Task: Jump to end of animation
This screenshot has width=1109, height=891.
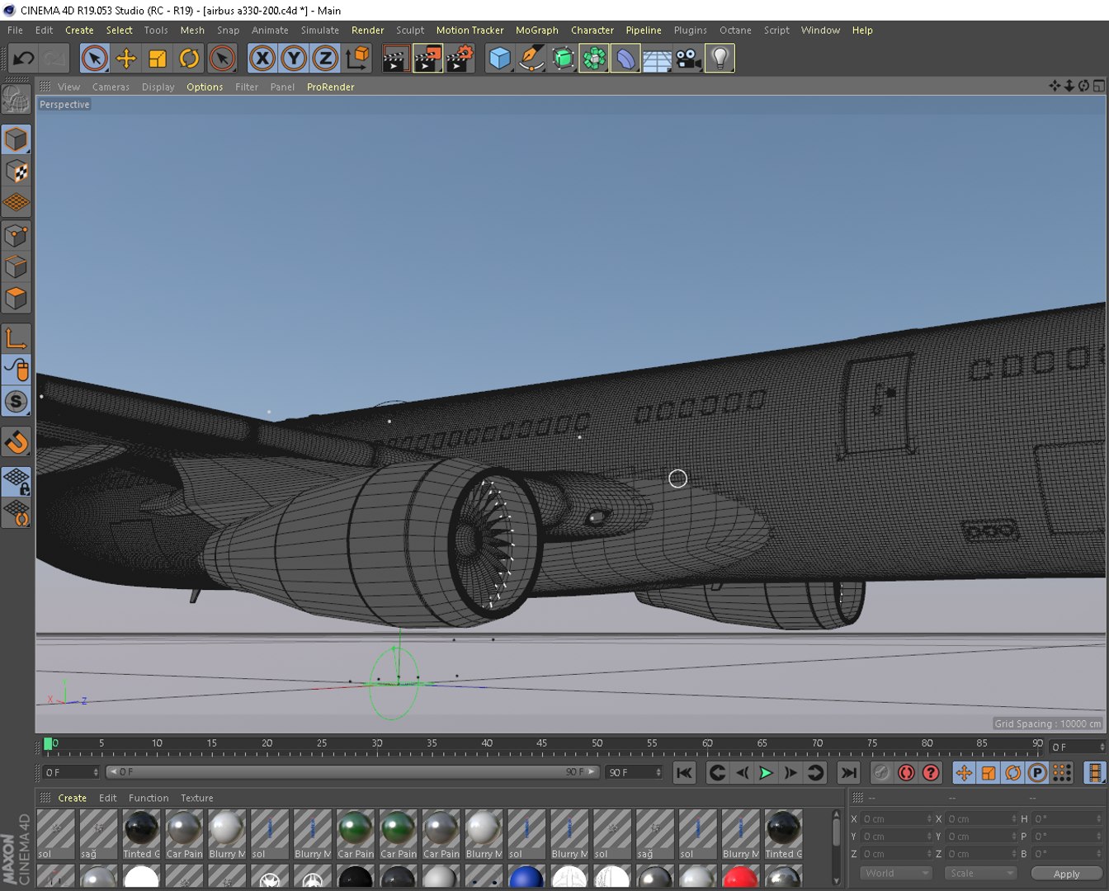Action: click(x=848, y=773)
